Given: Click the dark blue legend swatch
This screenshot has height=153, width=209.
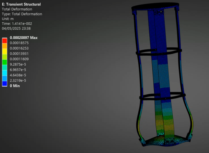Looking at the screenshot, I should tap(5, 84).
